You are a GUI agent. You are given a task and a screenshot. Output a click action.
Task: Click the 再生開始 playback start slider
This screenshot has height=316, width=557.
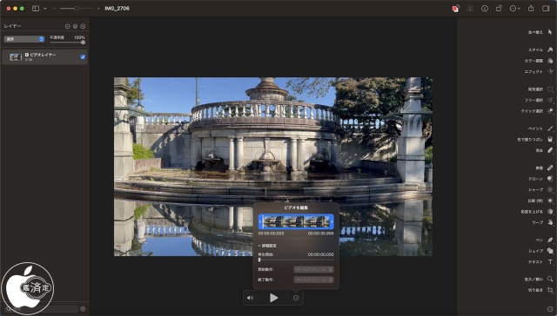[x=296, y=260]
